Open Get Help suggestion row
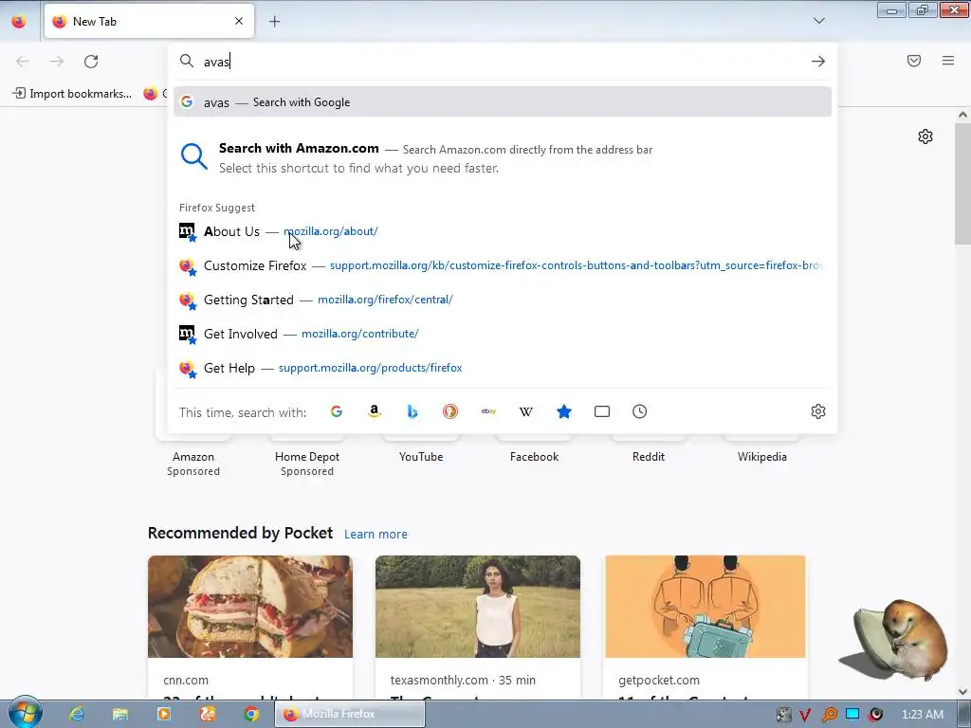This screenshot has width=971, height=728. 503,368
